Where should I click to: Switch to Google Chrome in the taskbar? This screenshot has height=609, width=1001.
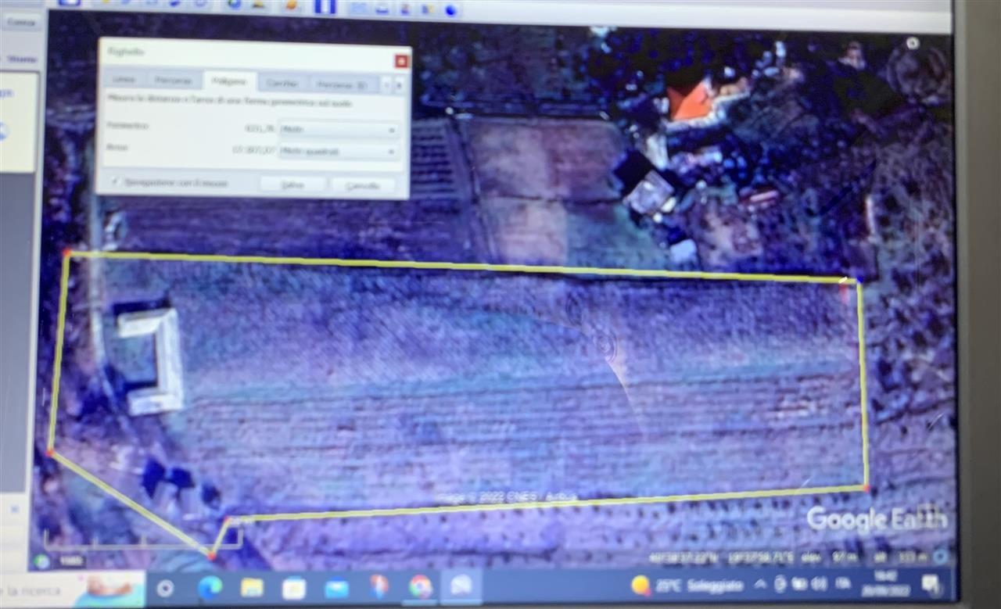pos(421,586)
